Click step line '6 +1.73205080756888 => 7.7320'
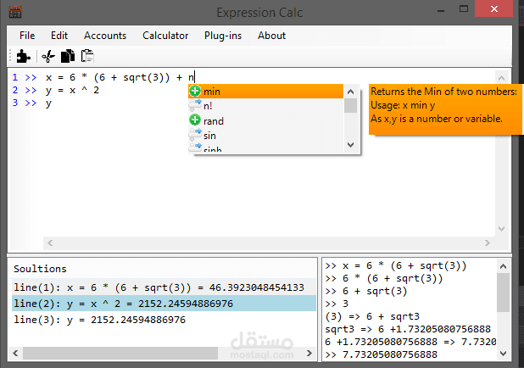Screen dimensions: 524x368 (x=410, y=342)
